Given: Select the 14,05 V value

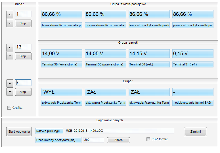Looking at the screenshot, I should pyautogui.click(x=105, y=54).
